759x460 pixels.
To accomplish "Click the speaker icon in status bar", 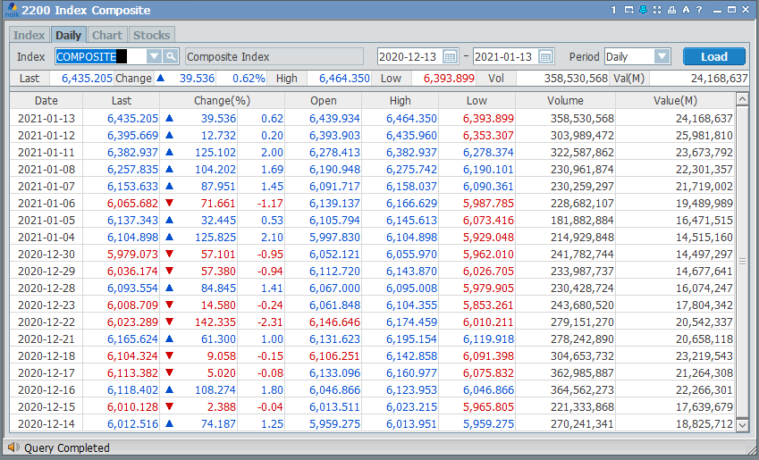I will (13, 448).
